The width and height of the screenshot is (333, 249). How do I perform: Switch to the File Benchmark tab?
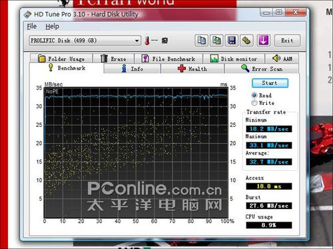pos(168,58)
